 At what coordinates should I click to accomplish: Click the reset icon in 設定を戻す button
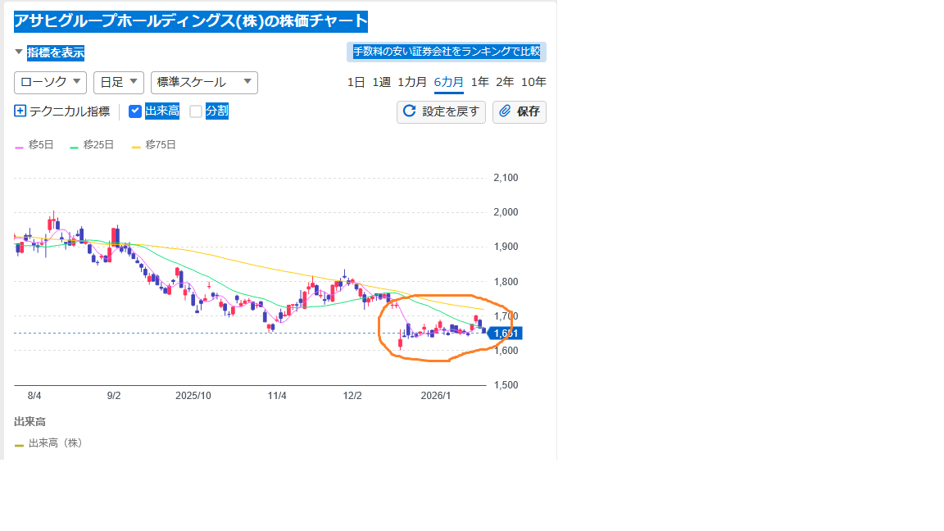[x=408, y=112]
